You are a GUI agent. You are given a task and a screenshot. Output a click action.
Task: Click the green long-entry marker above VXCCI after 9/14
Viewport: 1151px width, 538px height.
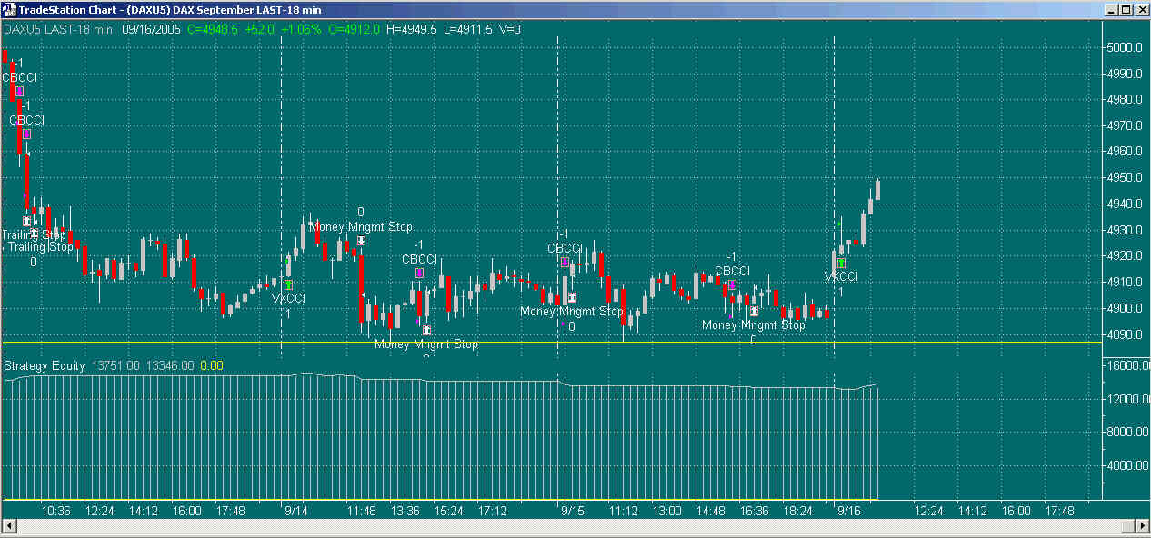pyautogui.click(x=288, y=284)
